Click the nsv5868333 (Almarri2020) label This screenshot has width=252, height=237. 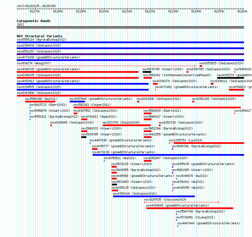coord(101,128)
